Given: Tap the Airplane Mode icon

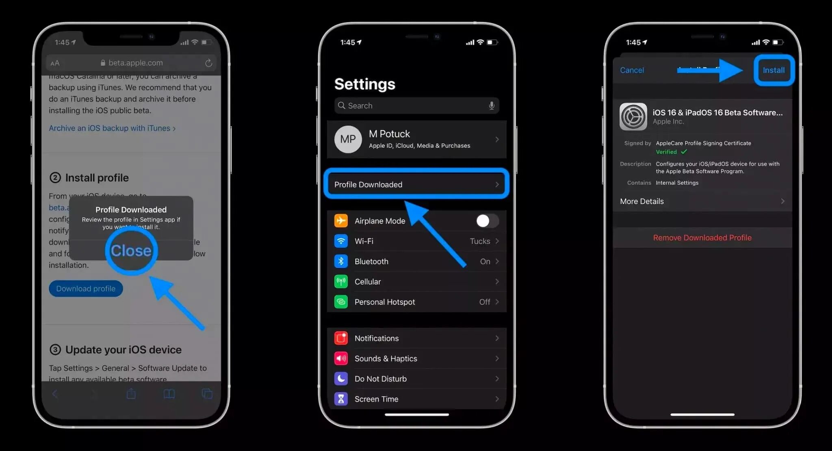Looking at the screenshot, I should coord(341,220).
